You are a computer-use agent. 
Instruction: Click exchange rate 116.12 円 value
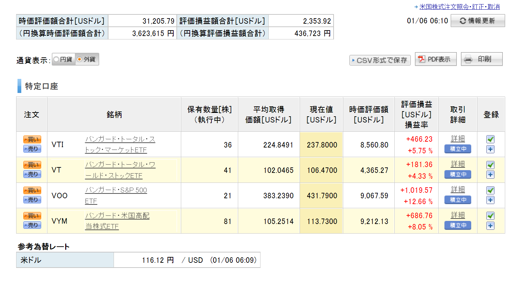point(158,260)
